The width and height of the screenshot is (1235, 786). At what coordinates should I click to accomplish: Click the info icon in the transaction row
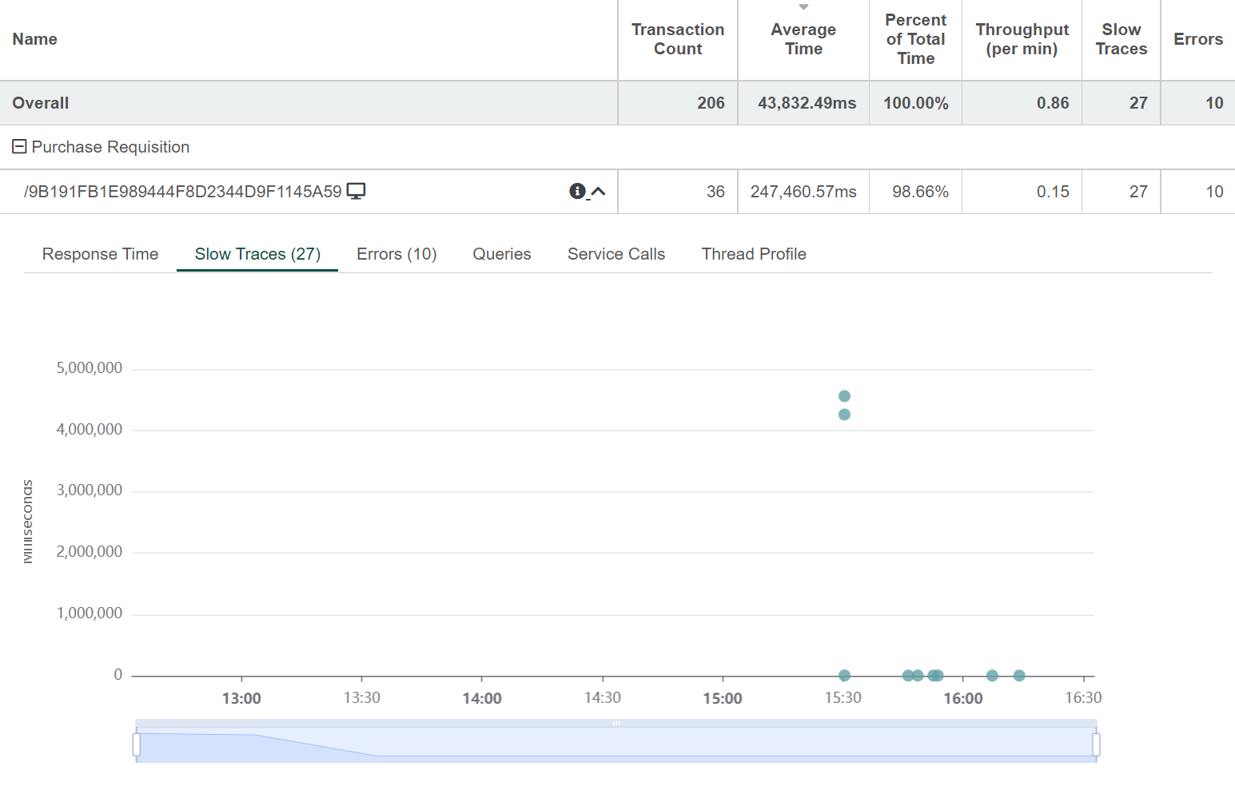(x=577, y=191)
